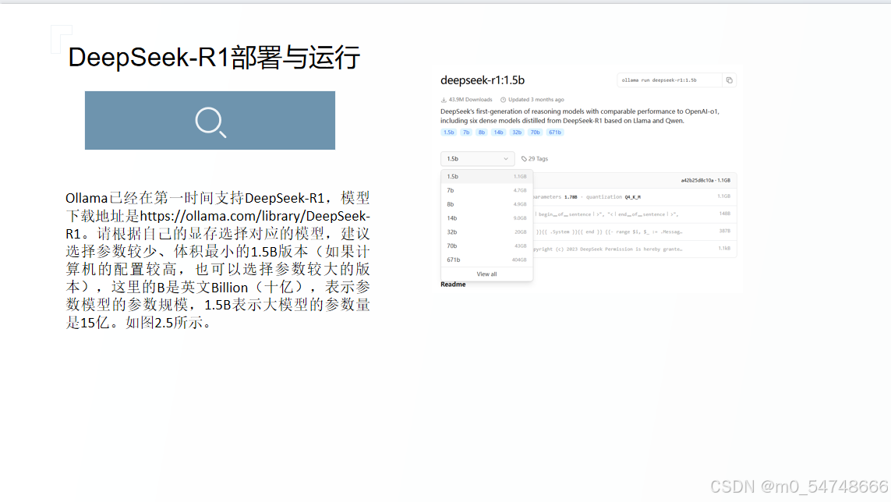The image size is (891, 502).
Task: Click the clock icon next to Updated
Action: pyautogui.click(x=503, y=100)
